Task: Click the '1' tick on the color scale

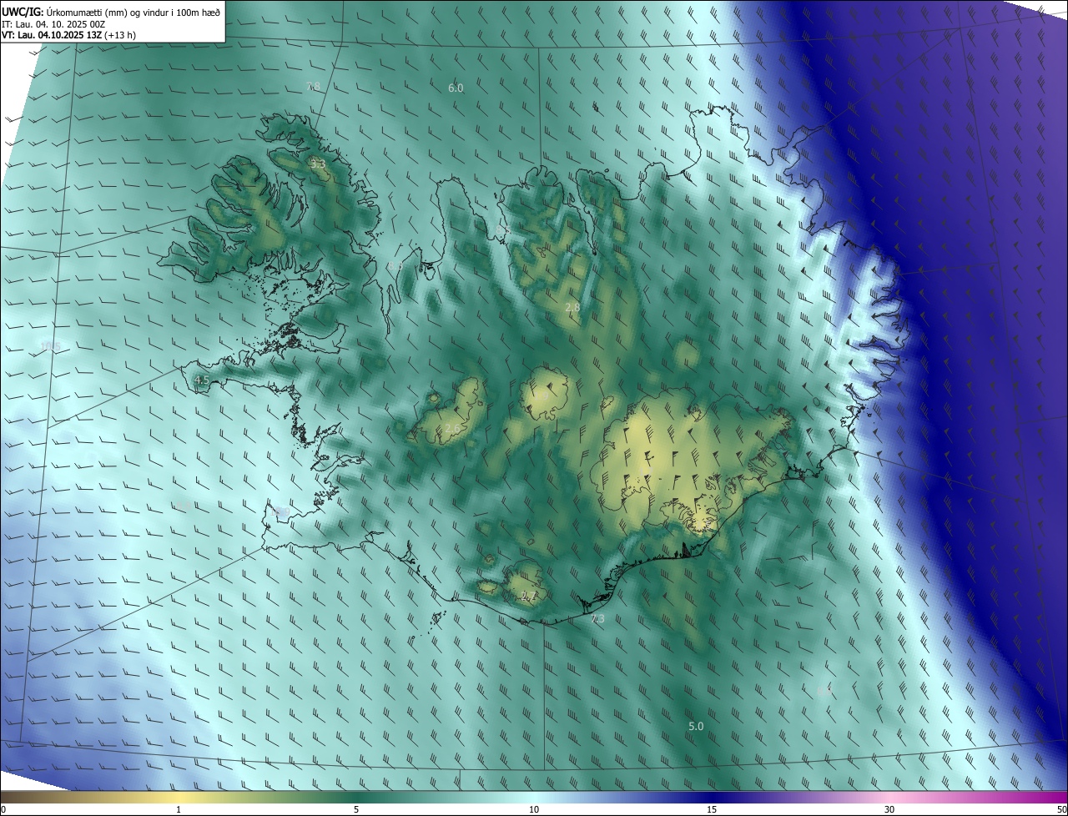Action: click(x=179, y=809)
